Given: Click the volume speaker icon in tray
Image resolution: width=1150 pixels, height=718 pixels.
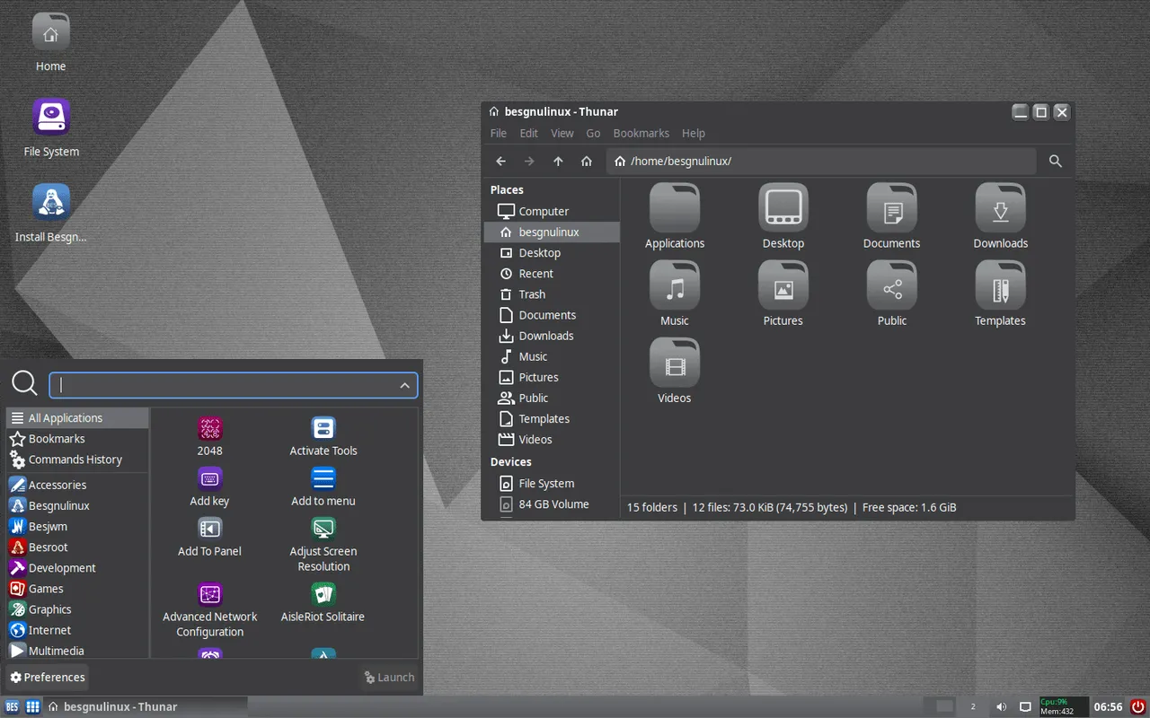Looking at the screenshot, I should tap(1002, 707).
